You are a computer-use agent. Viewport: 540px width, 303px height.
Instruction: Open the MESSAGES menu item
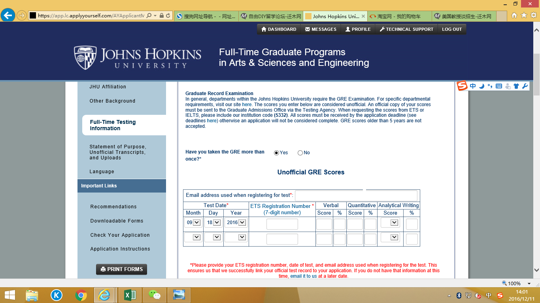(x=321, y=29)
